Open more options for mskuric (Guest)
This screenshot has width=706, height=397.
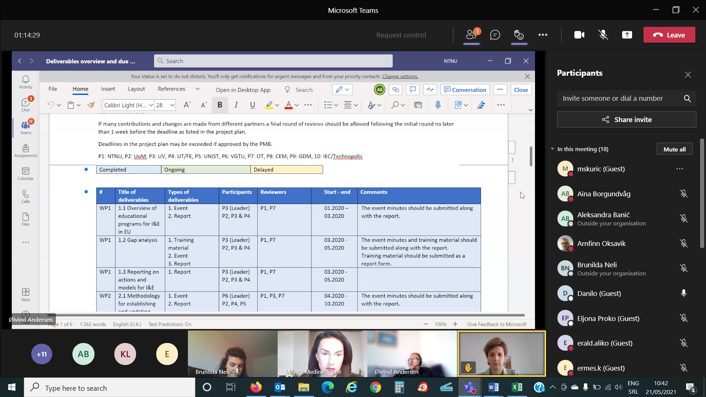680,169
